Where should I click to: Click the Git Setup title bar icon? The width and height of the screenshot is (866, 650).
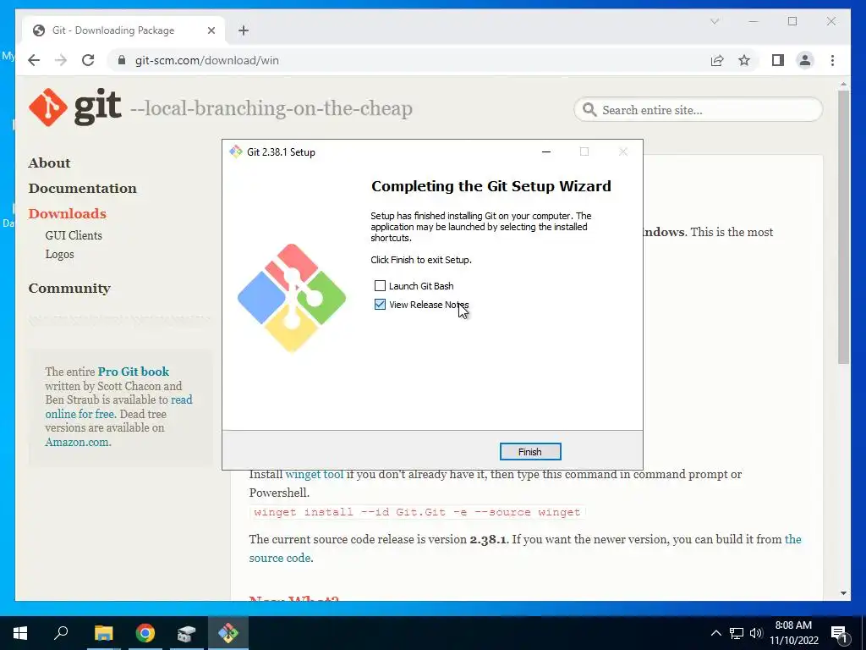236,151
